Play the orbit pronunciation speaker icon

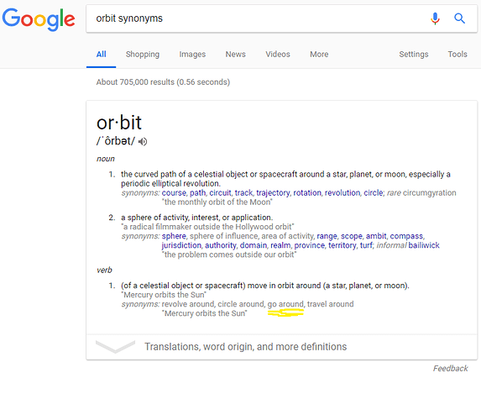click(143, 141)
